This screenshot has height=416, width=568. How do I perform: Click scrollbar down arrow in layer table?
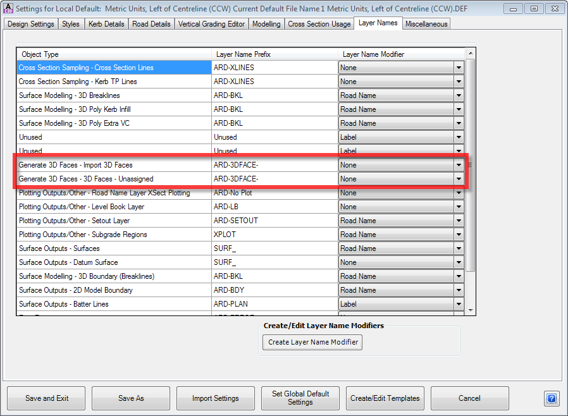[470, 310]
